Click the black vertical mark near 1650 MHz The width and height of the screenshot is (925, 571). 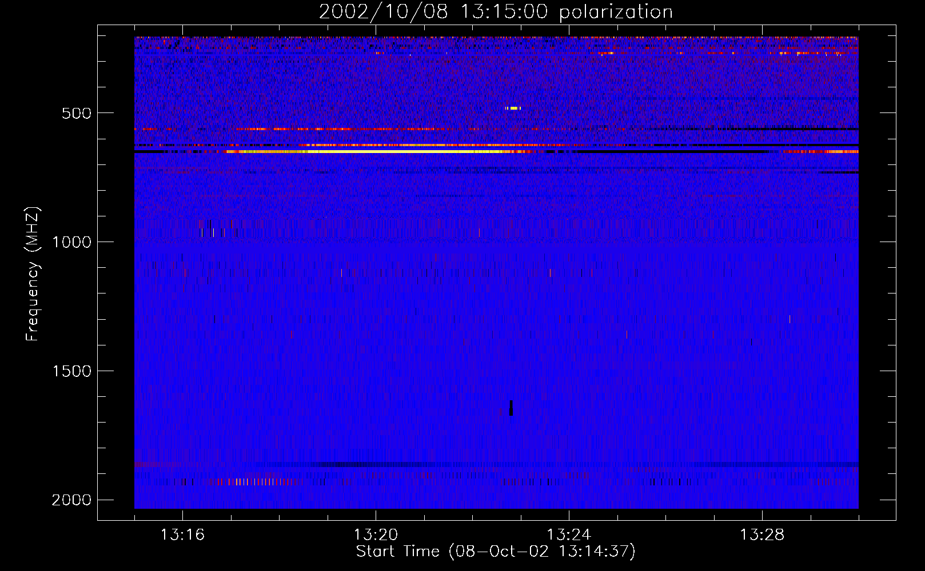(x=511, y=408)
